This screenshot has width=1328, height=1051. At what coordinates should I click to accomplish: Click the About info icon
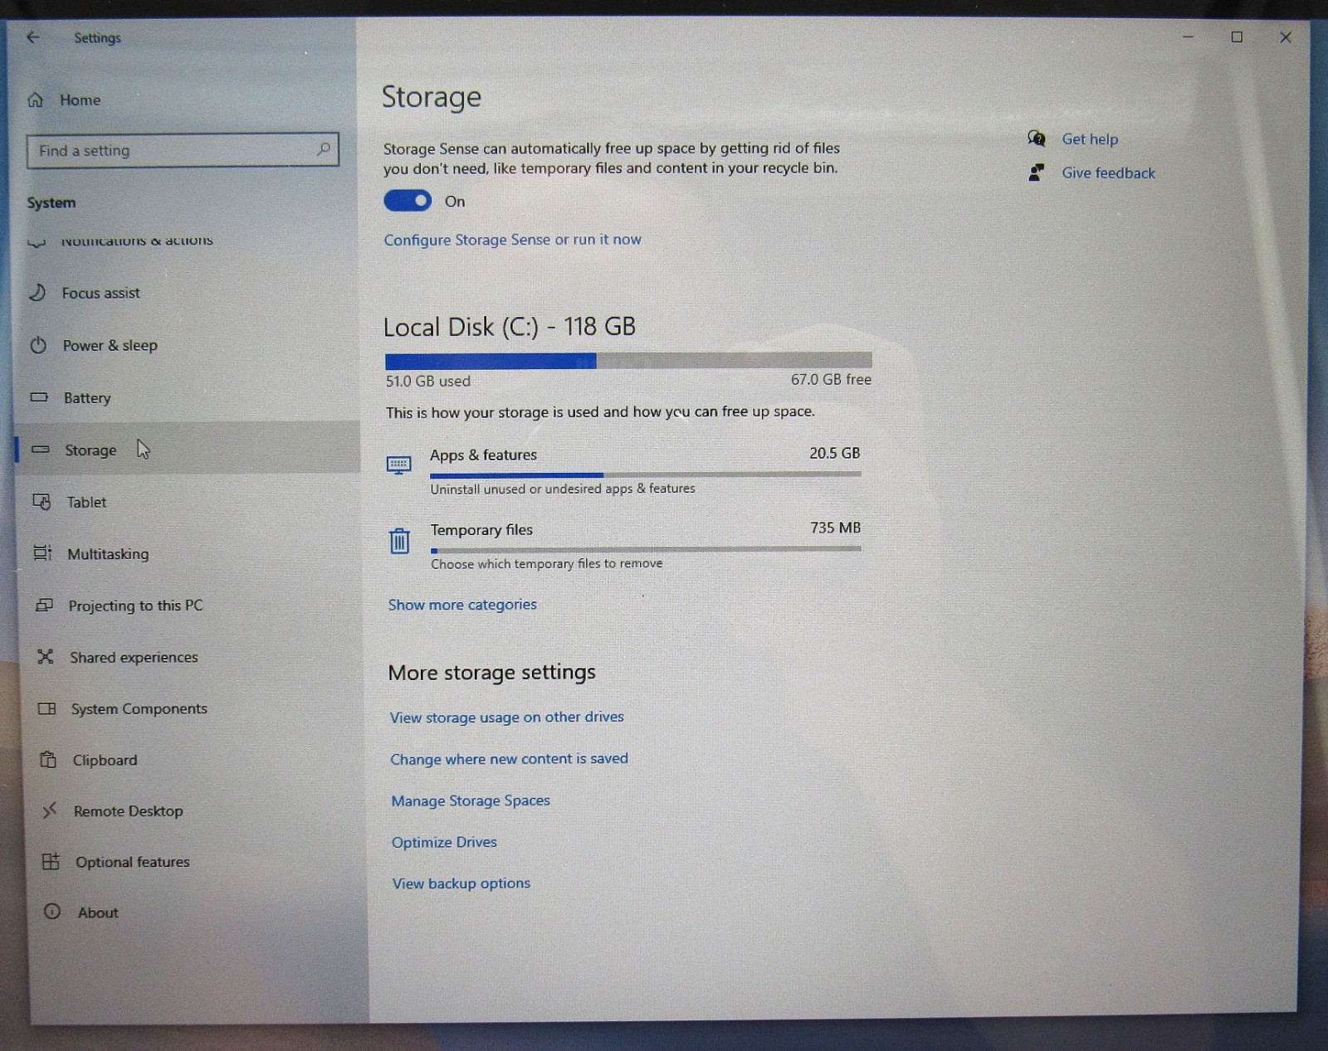click(52, 912)
